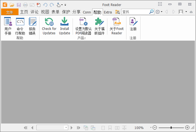Image resolution: width=196 pixels, height=132 pixels.
Task: Click the next view icon in status bar
Action: coord(93,128)
